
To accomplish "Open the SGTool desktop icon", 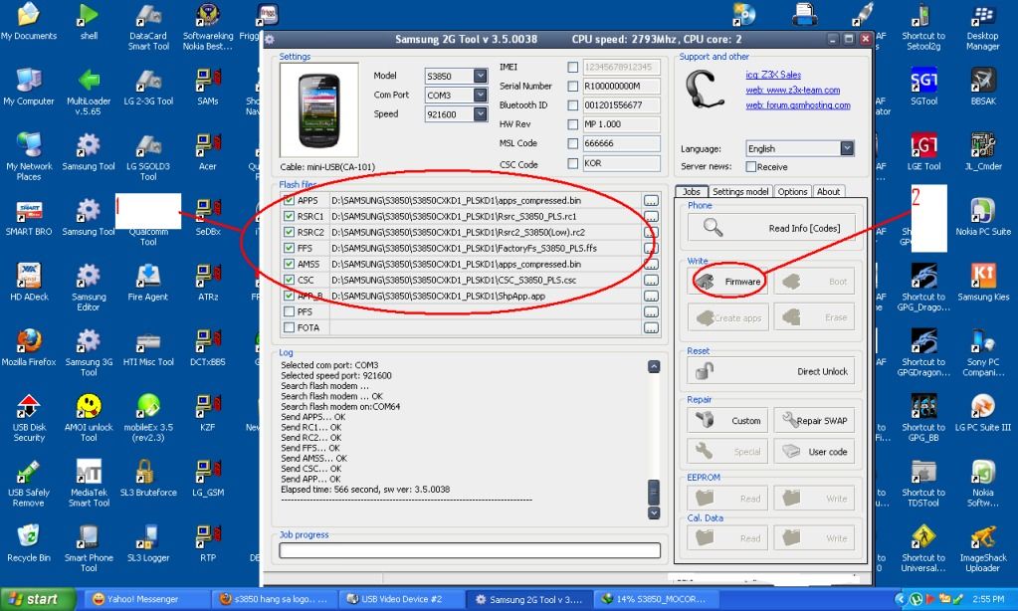I will [923, 87].
